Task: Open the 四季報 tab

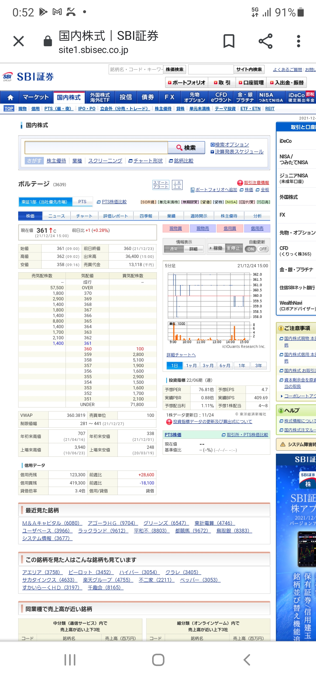Action: click(x=146, y=216)
